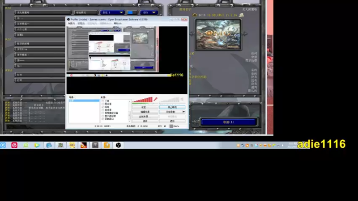Open the greyed third menu in the OBS menu bar
358x201 pixels.
click(x=92, y=24)
